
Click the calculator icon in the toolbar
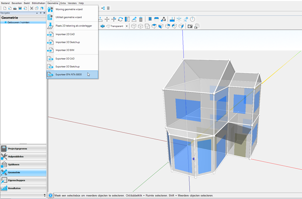[108, 8]
